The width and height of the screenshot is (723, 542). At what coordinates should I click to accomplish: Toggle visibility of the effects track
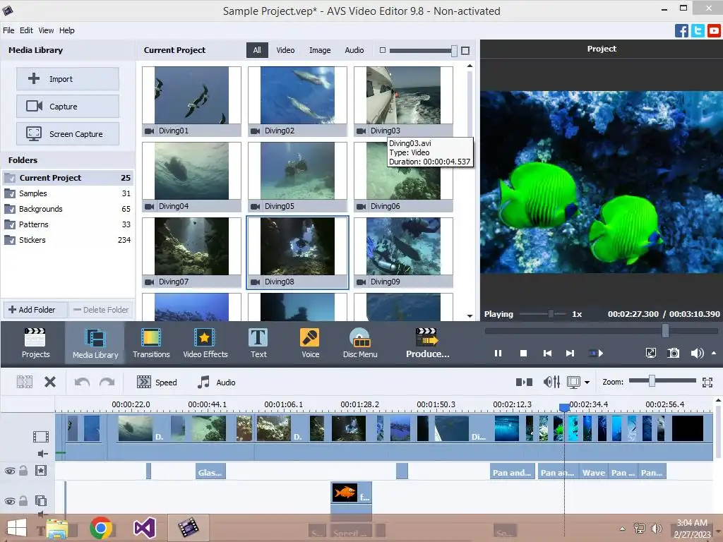tap(10, 471)
